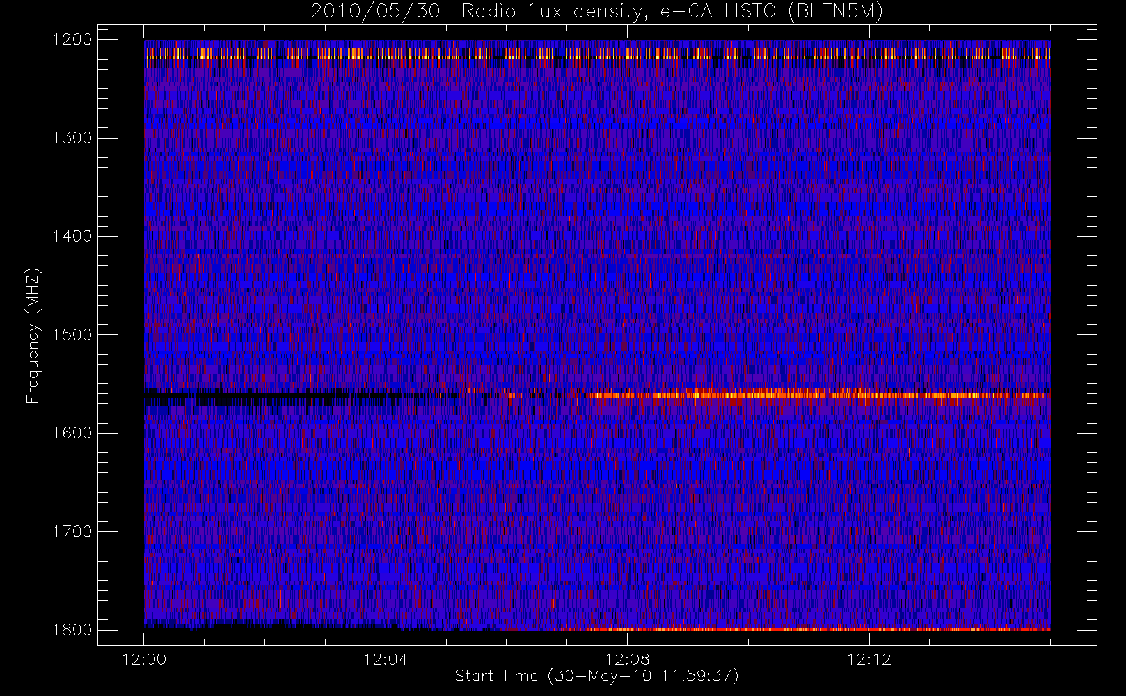The height and width of the screenshot is (696, 1126).
Task: Click the plot title '2010/05/30 Radio flux density'
Action: [x=596, y=11]
